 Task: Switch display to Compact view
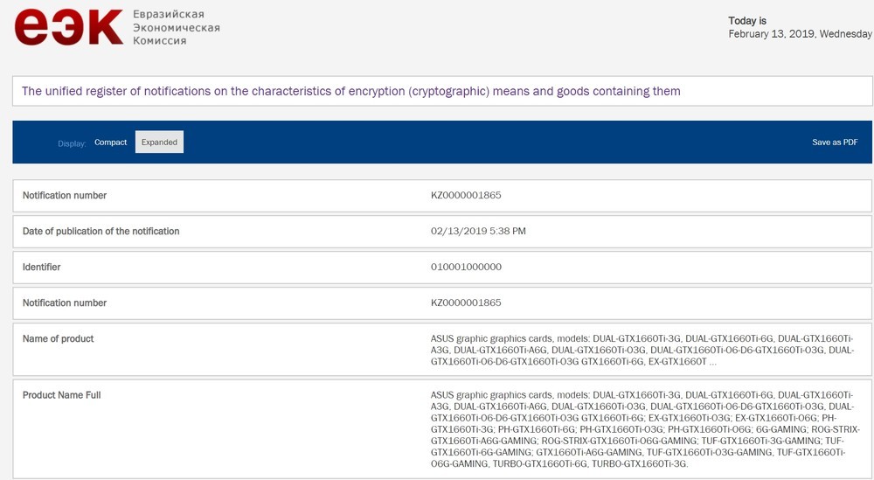pyautogui.click(x=110, y=143)
